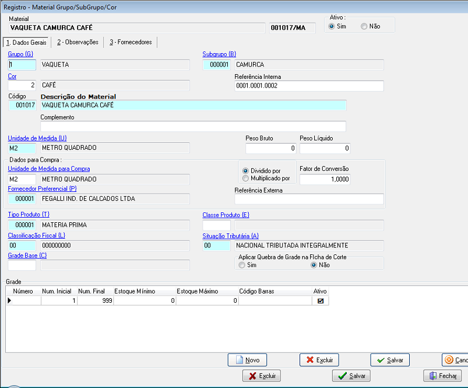Click Classe Produto code field

(x=216, y=226)
